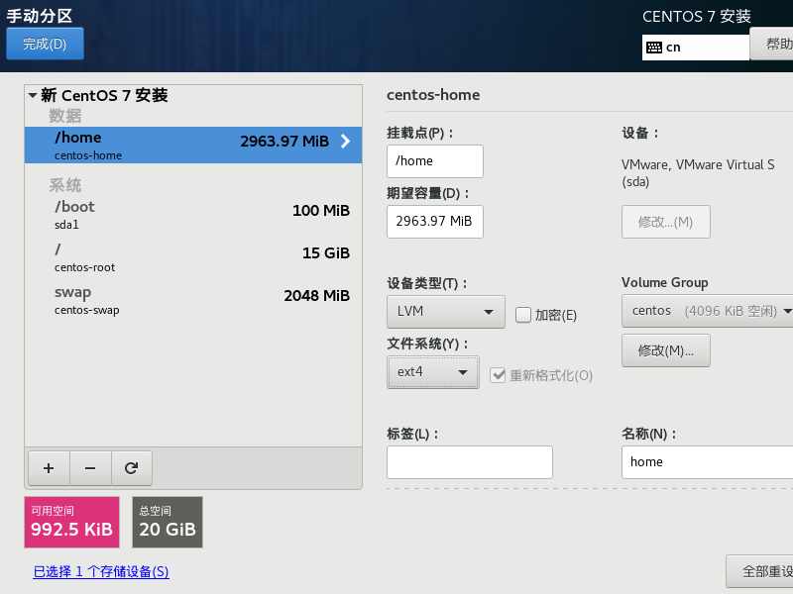Click the reload storage configuration icon
The image size is (793, 594).
point(132,468)
